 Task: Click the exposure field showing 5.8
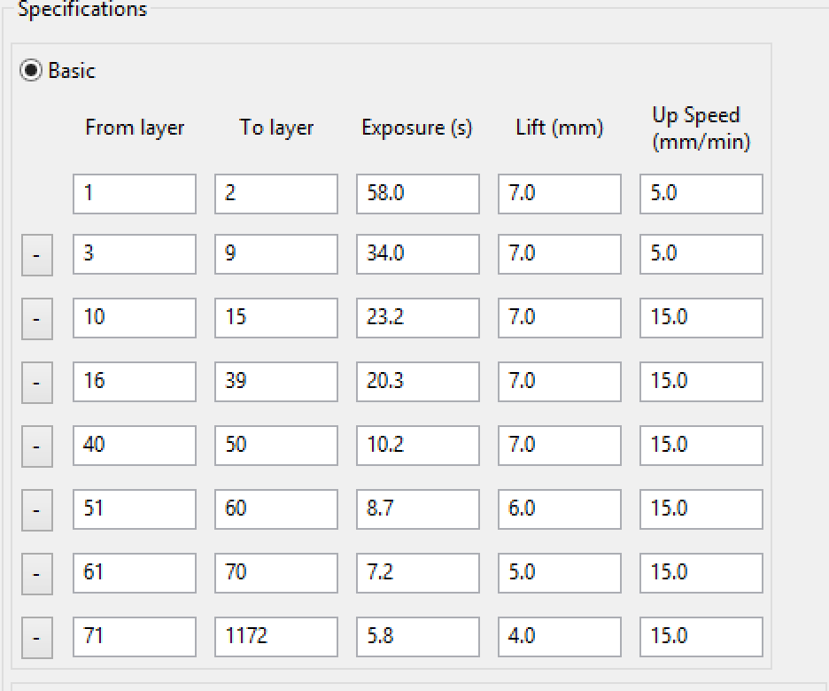coord(418,636)
